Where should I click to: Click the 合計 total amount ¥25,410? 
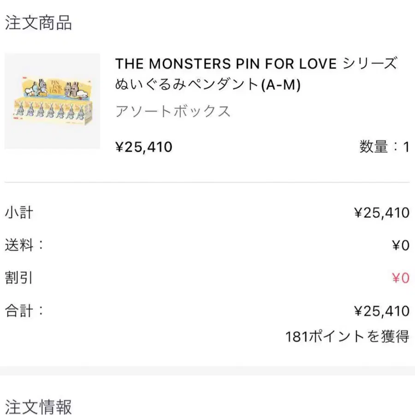tap(381, 311)
